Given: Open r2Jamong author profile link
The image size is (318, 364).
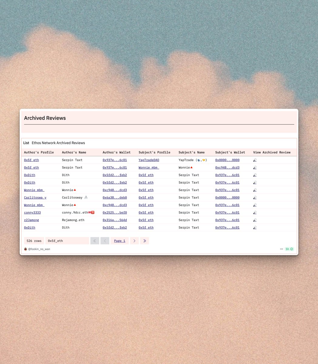Looking at the screenshot, I should [x=32, y=220].
